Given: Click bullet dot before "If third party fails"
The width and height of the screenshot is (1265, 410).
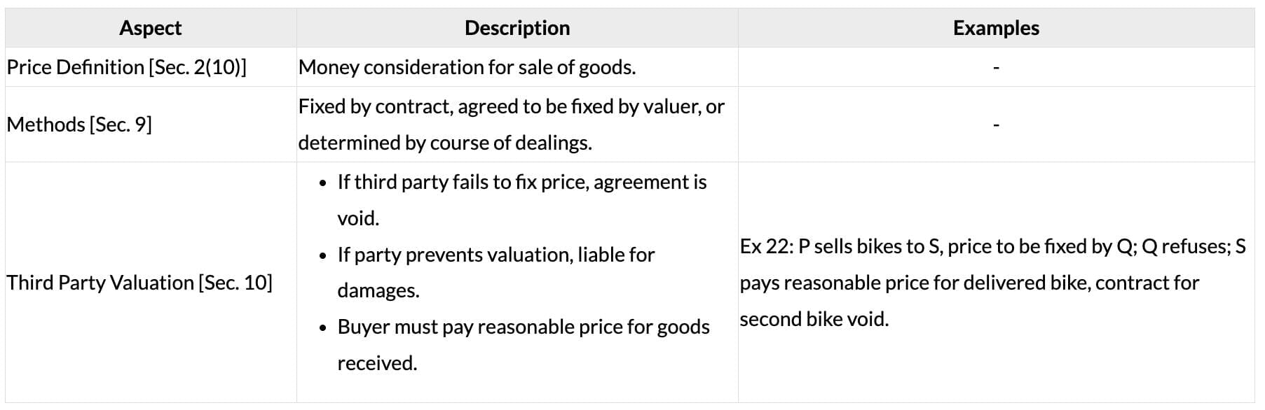Looking at the screenshot, I should coord(322,183).
